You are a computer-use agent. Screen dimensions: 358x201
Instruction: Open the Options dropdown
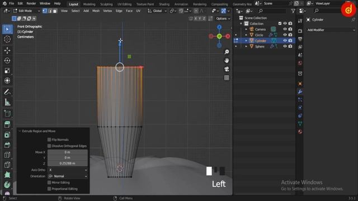(223, 18)
